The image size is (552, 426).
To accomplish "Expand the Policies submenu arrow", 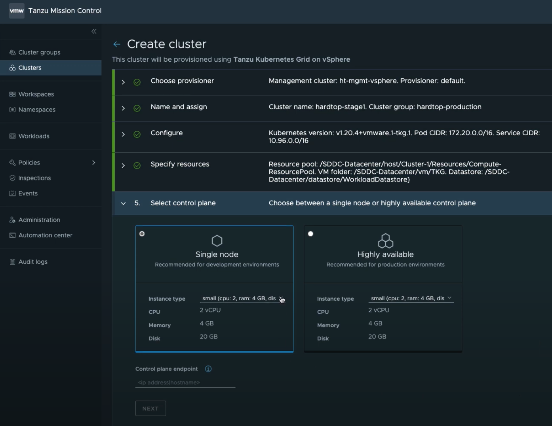I will pyautogui.click(x=94, y=163).
